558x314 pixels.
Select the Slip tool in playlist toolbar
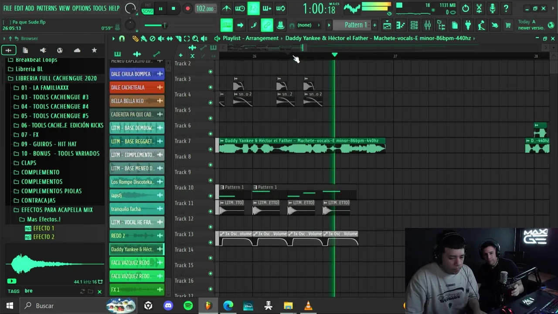pyautogui.click(x=170, y=38)
